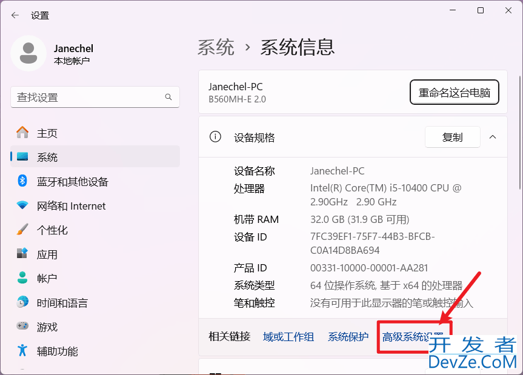Open 主页 in the sidebar
Screen dimensions: 523x375
click(95, 133)
